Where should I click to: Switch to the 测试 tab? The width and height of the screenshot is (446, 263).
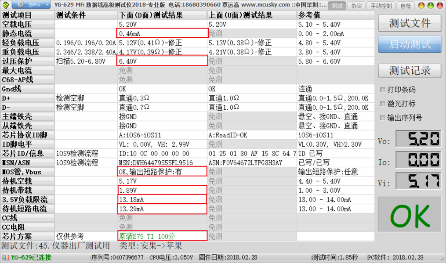coord(337,6)
